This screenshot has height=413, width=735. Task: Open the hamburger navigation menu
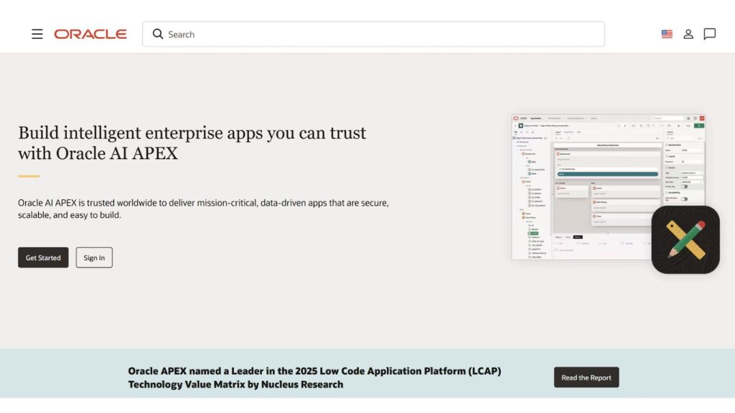click(37, 34)
